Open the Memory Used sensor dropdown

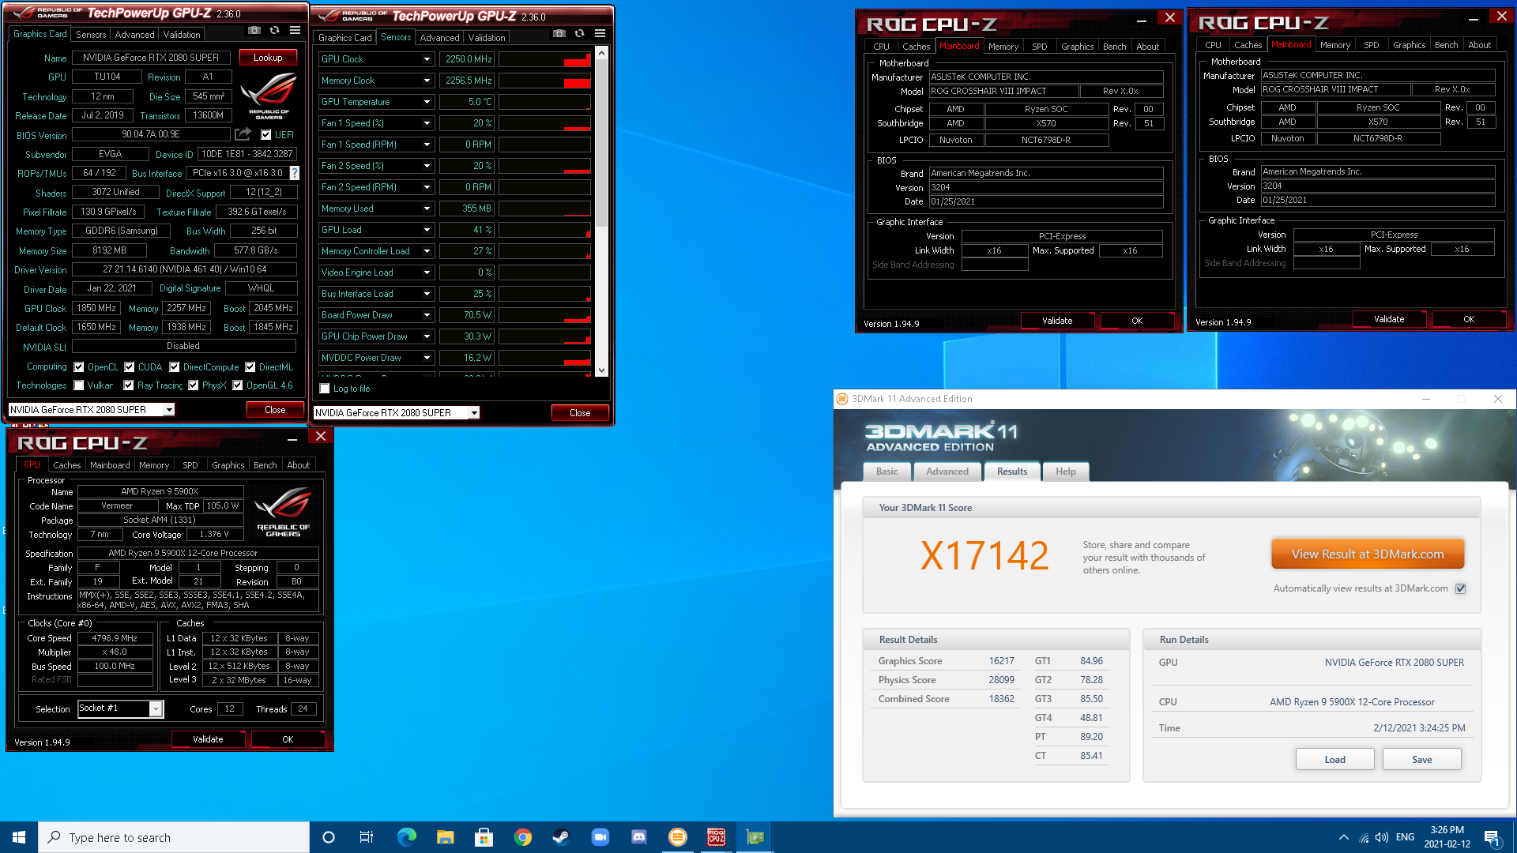[x=427, y=209]
